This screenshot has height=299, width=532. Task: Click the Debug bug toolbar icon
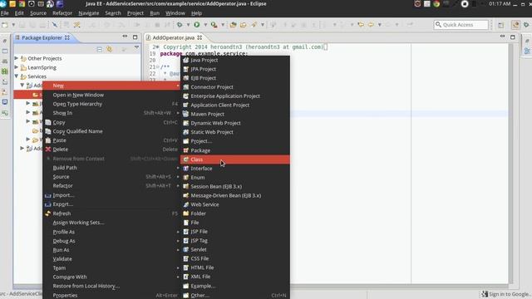tap(180, 24)
